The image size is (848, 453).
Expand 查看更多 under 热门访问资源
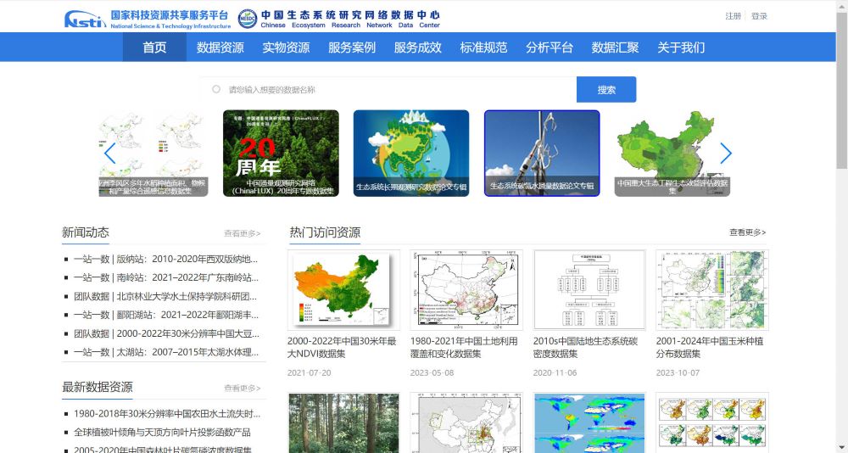click(747, 232)
